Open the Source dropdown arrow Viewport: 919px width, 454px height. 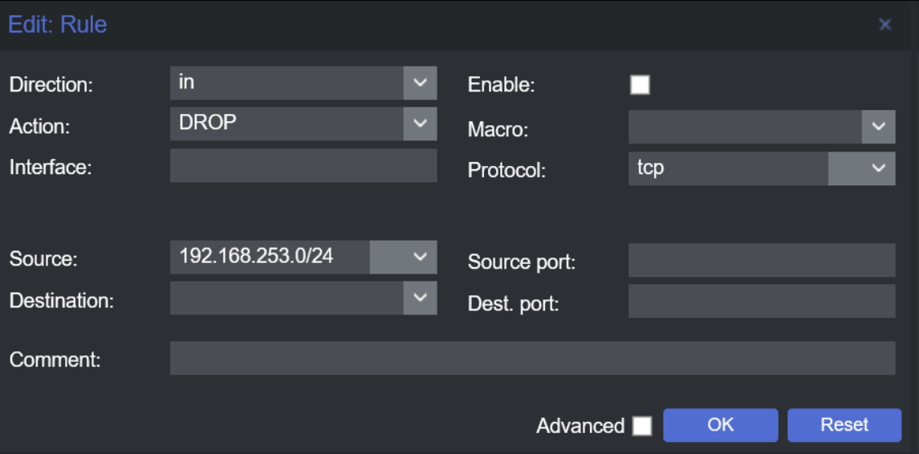pos(420,257)
